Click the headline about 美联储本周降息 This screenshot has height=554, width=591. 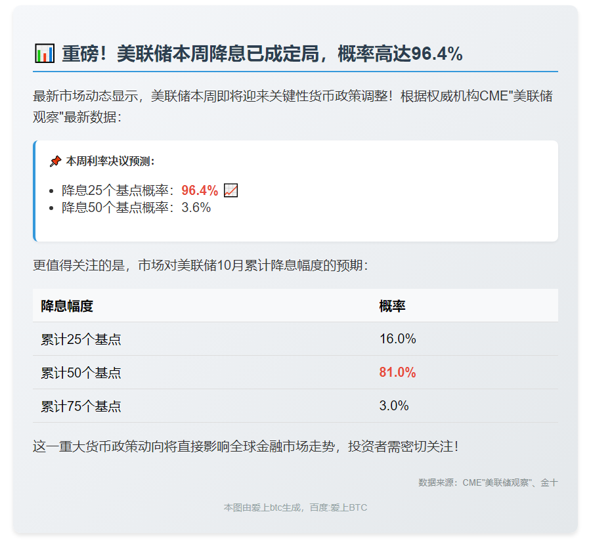pos(262,54)
